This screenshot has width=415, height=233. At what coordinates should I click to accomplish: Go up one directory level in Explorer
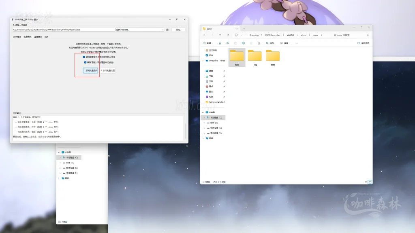pos(220,35)
